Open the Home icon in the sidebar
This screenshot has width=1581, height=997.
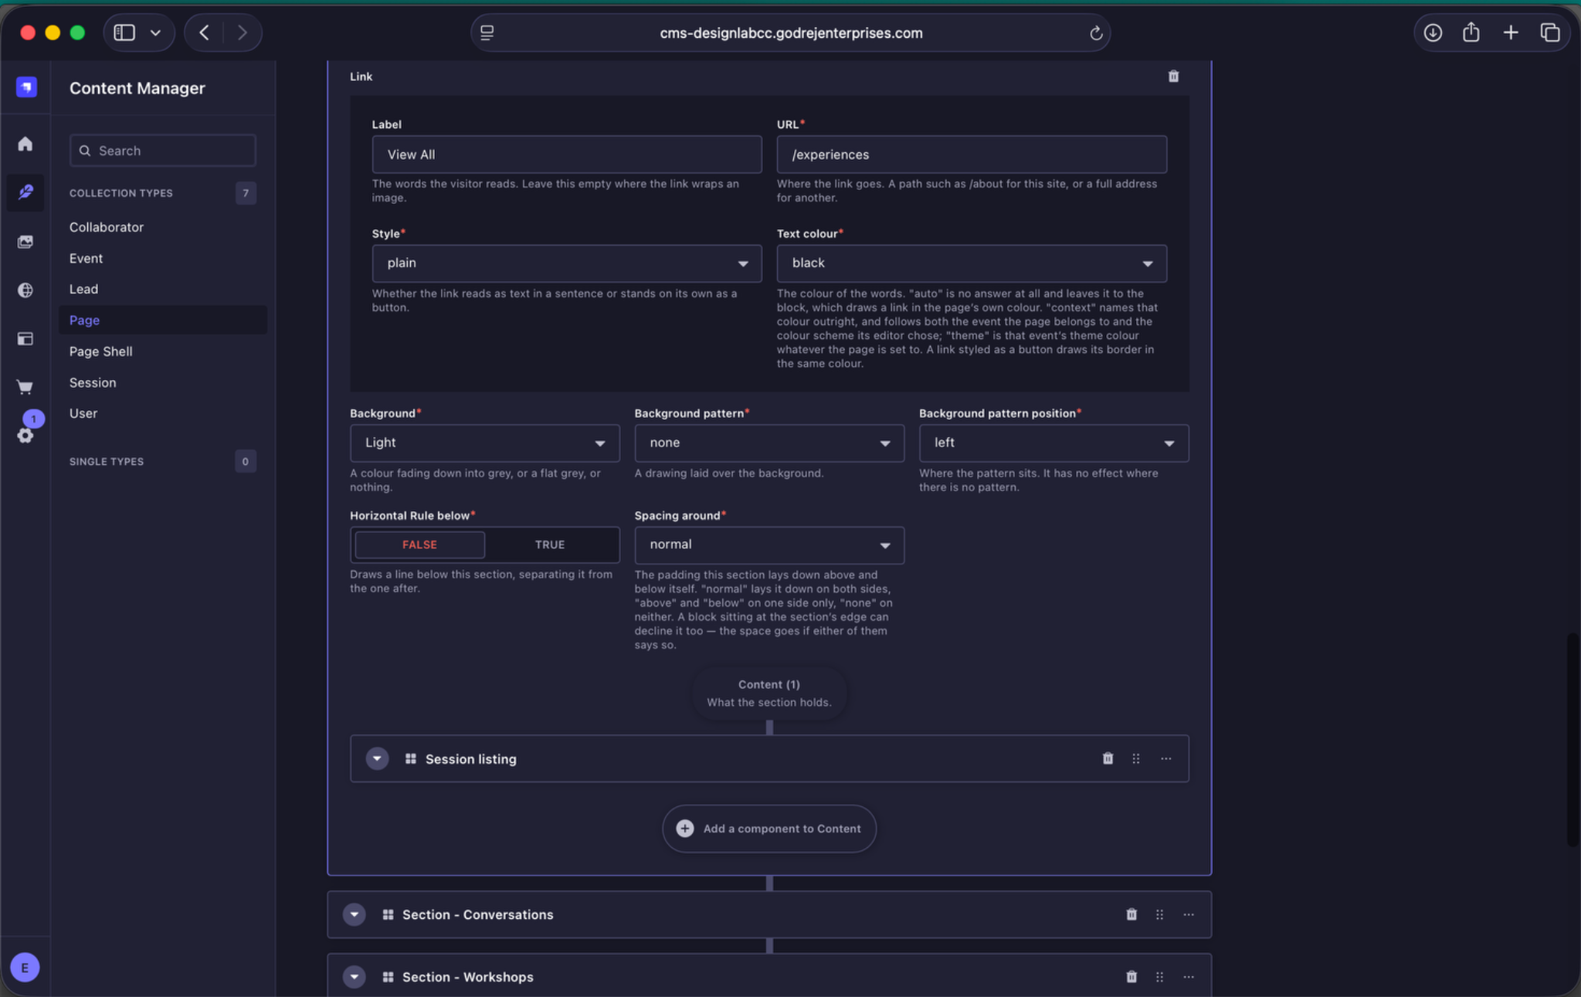coord(25,144)
